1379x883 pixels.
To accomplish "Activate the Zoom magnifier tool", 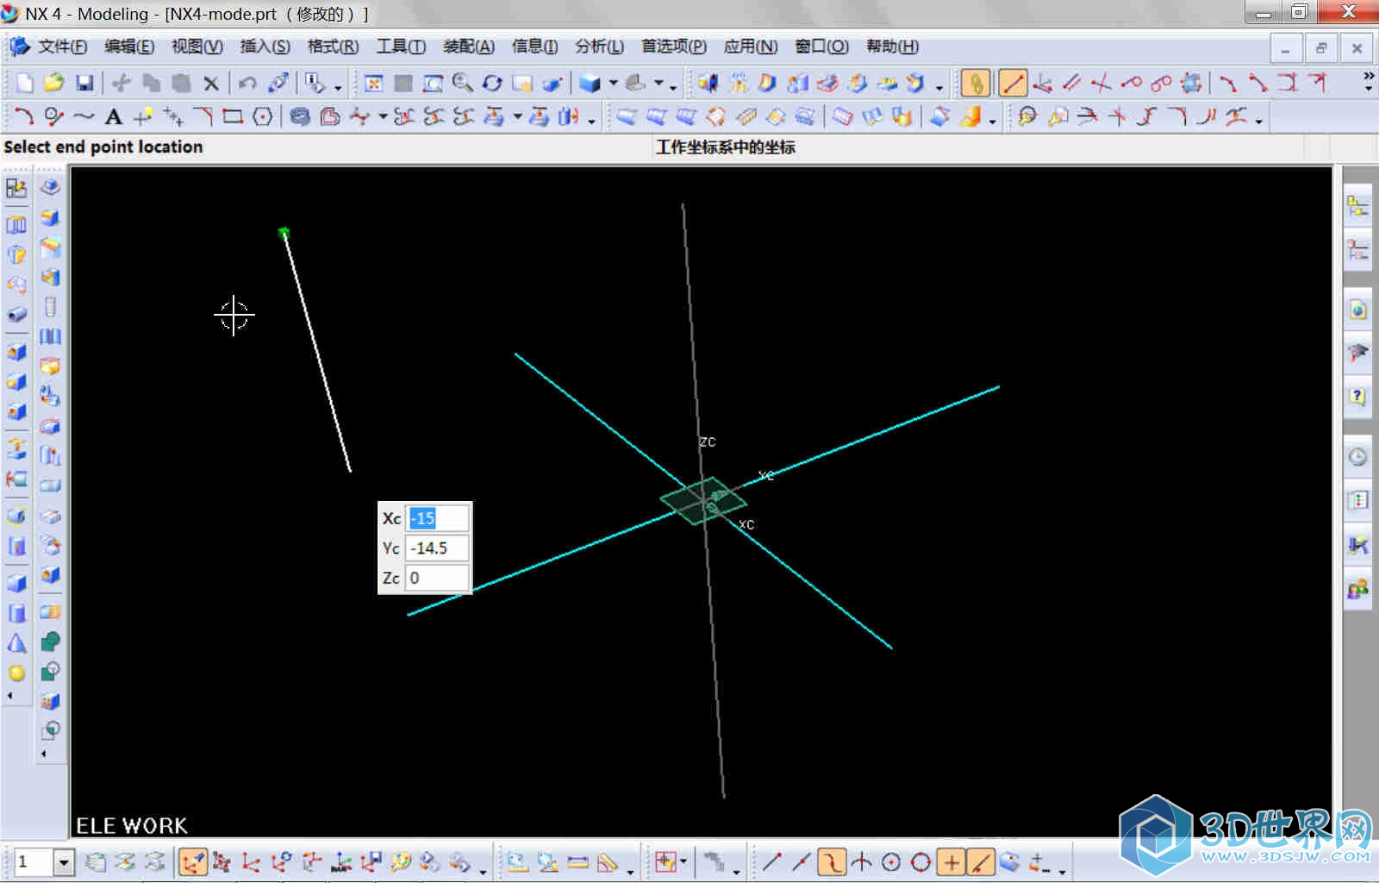I will (x=463, y=83).
